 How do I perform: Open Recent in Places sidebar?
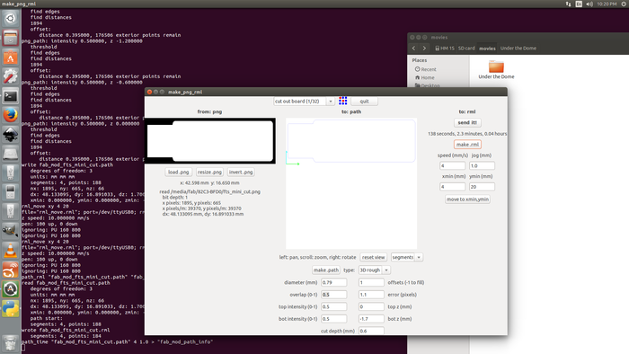426,69
